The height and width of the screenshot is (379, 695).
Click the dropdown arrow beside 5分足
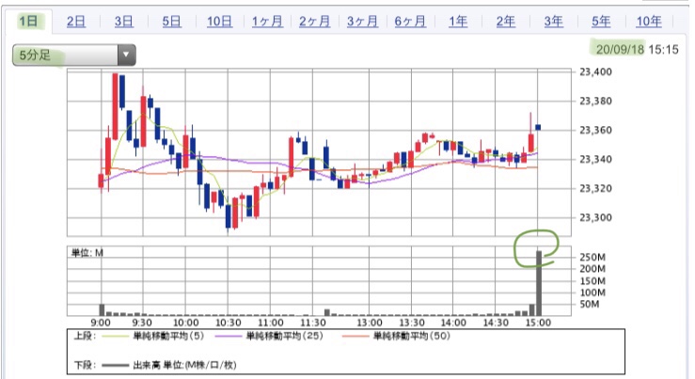coord(126,55)
